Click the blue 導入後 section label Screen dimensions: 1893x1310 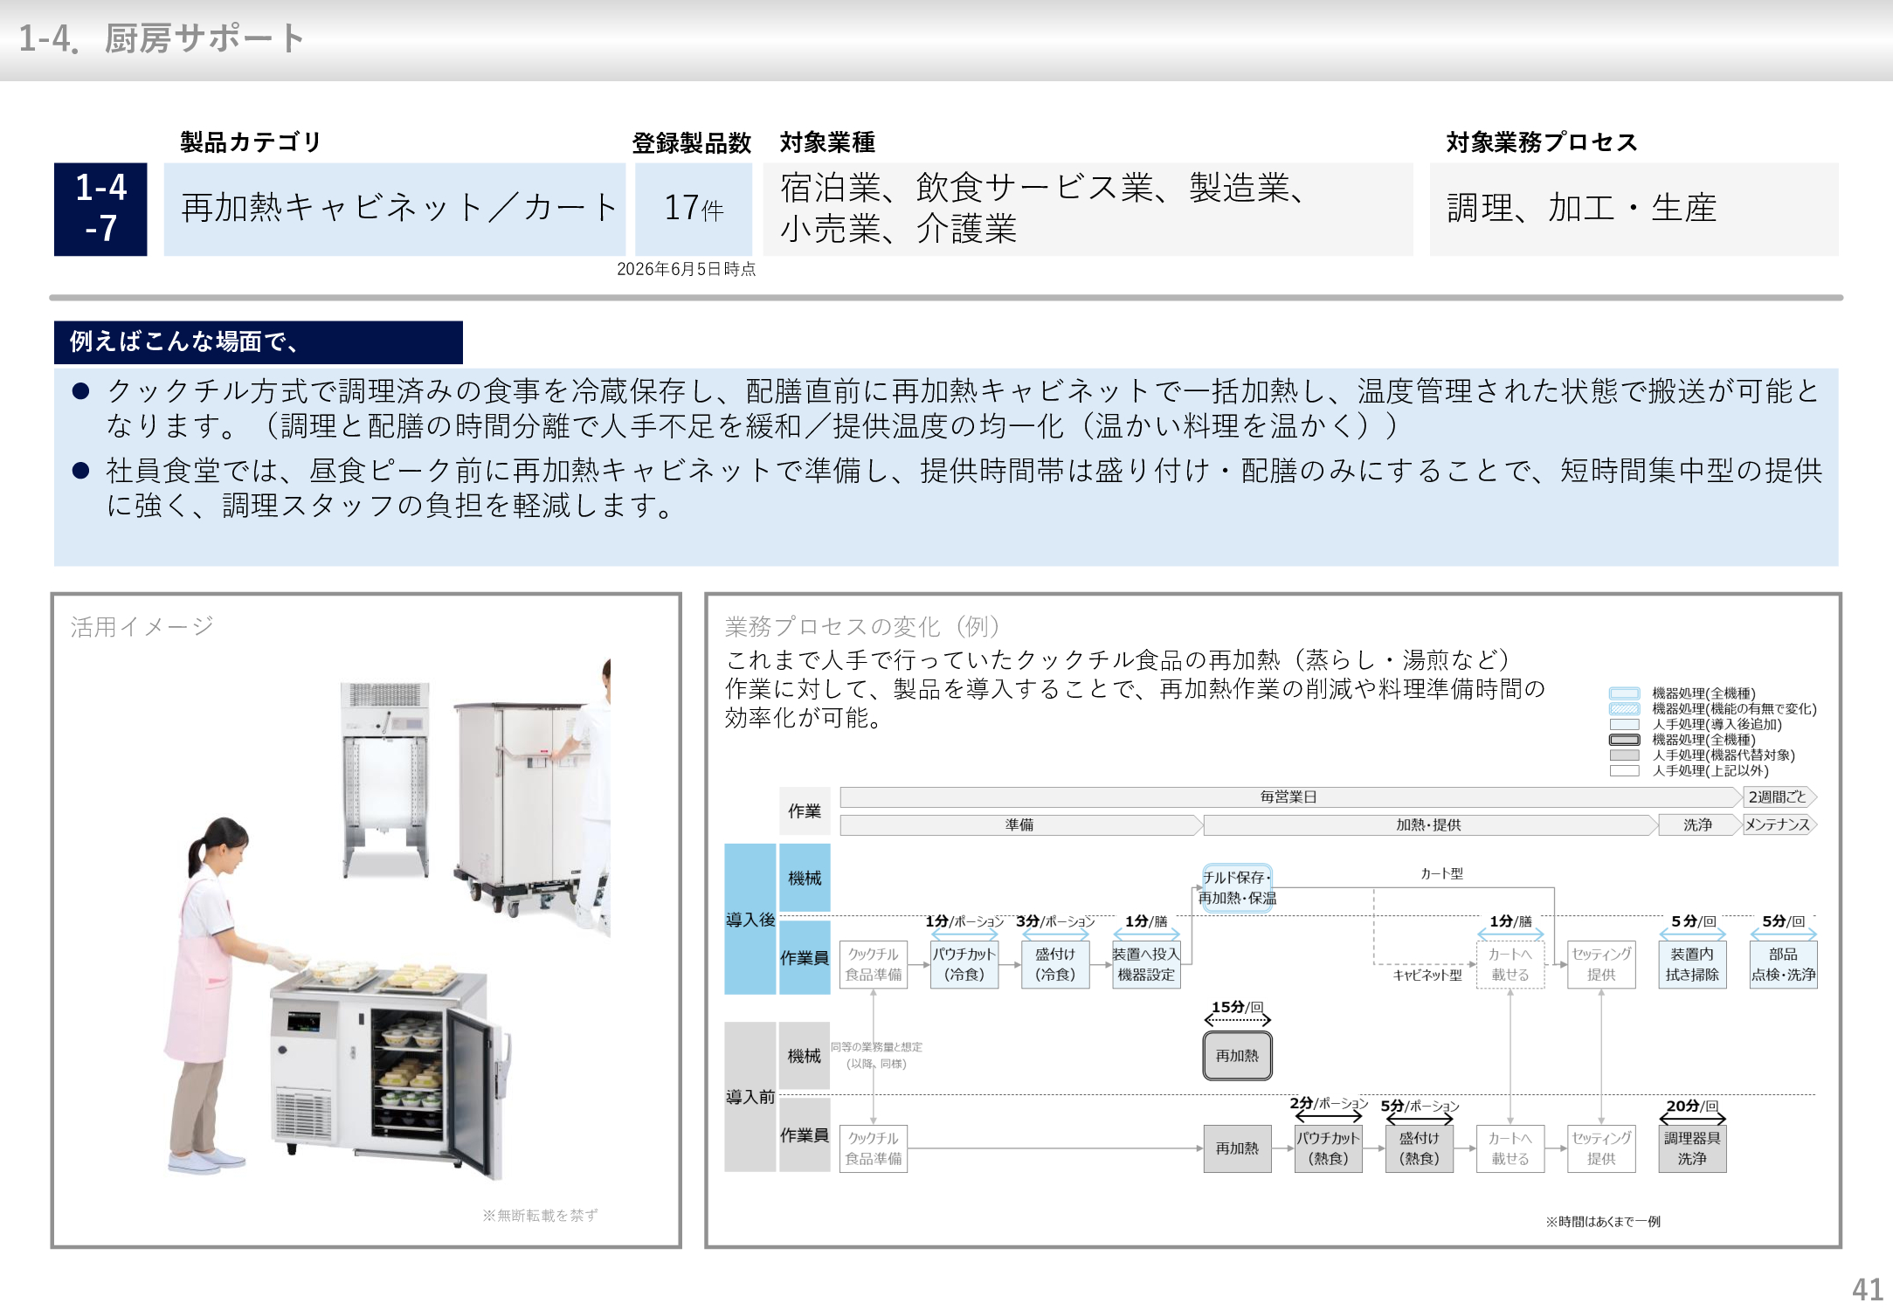pyautogui.click(x=750, y=920)
